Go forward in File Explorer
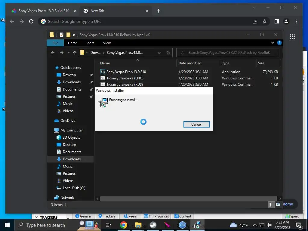Screen dimensions: 308x231 coord(62,53)
